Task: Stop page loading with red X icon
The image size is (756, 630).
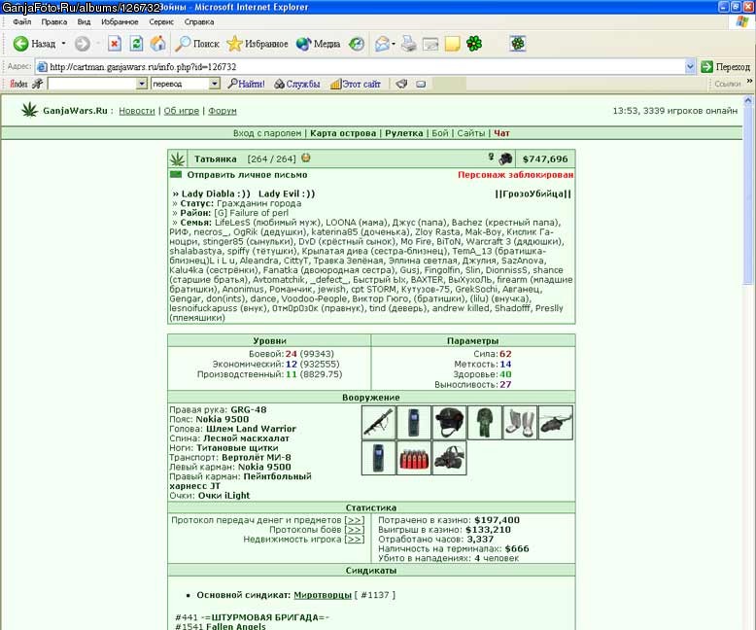Action: (115, 44)
